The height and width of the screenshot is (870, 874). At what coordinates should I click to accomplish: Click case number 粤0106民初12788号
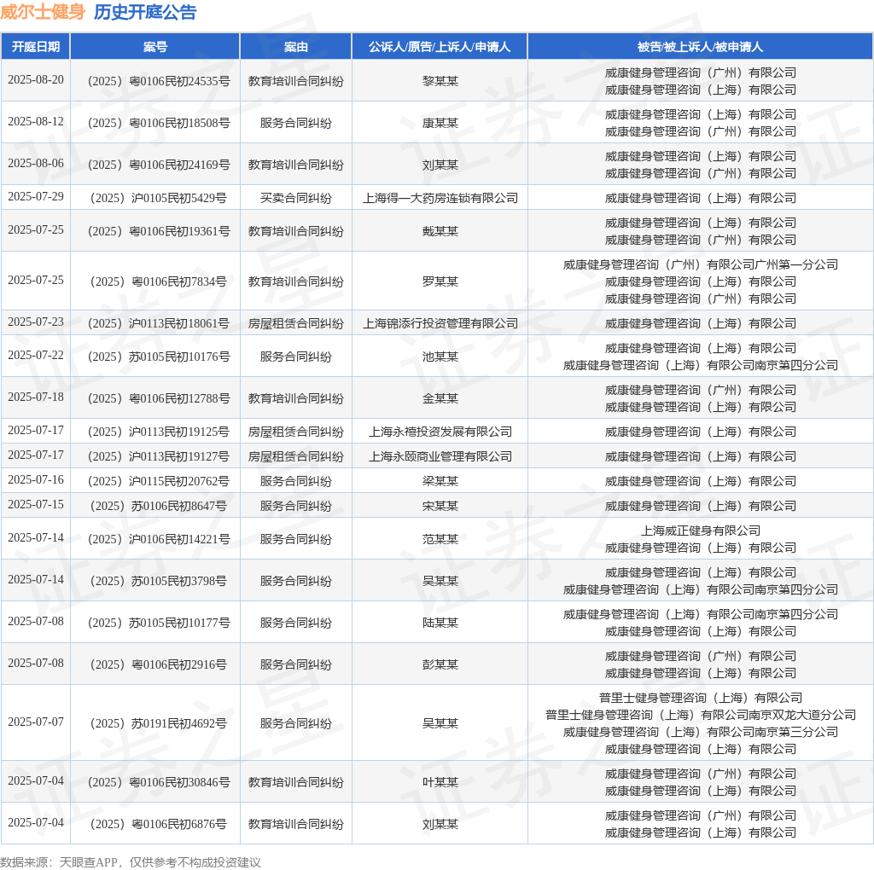[x=159, y=399]
